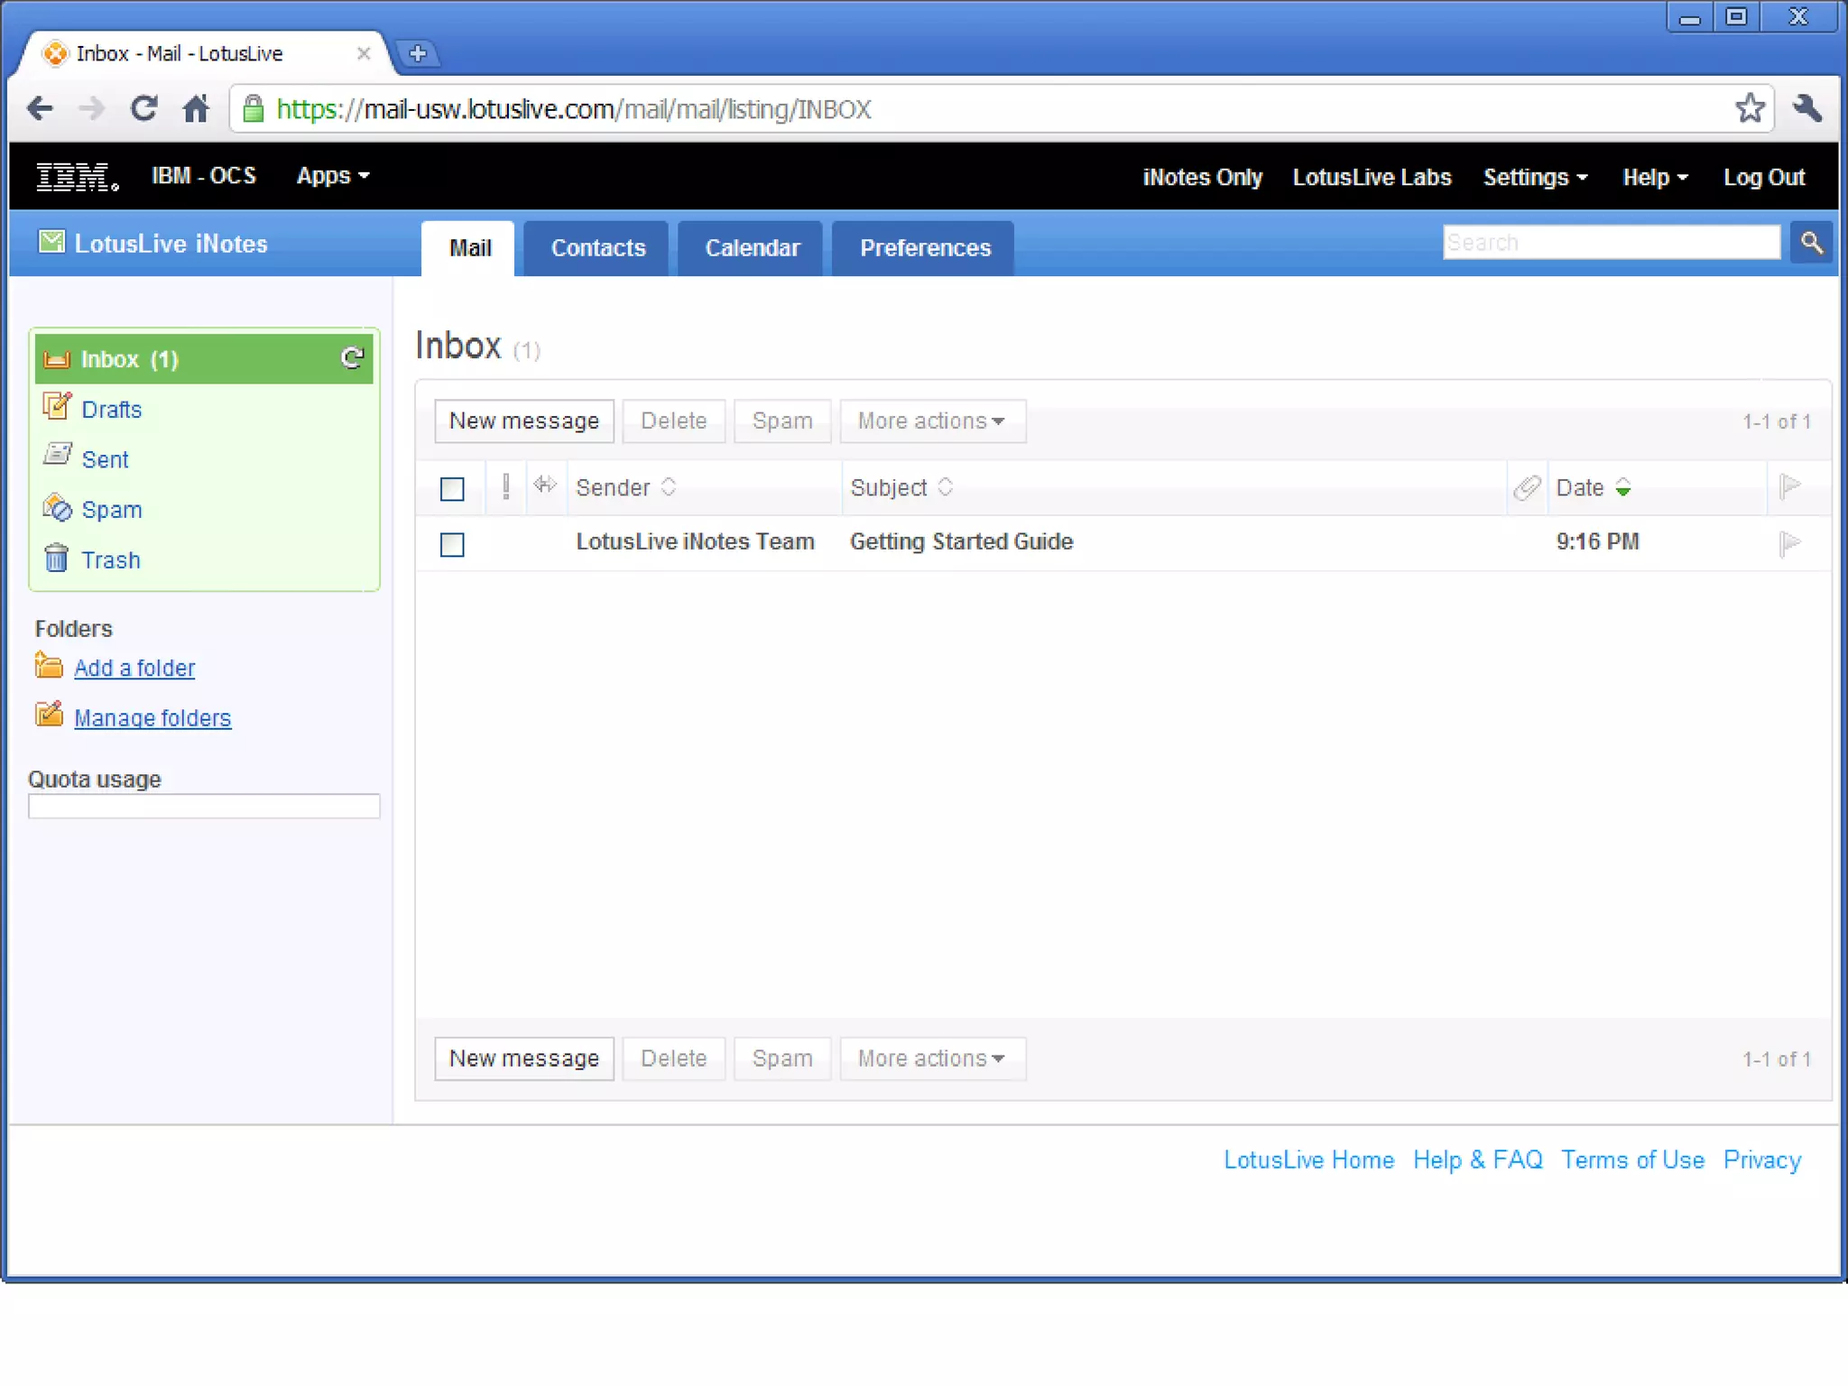Open the Preferences tab
The width and height of the screenshot is (1848, 1386).
[924, 248]
